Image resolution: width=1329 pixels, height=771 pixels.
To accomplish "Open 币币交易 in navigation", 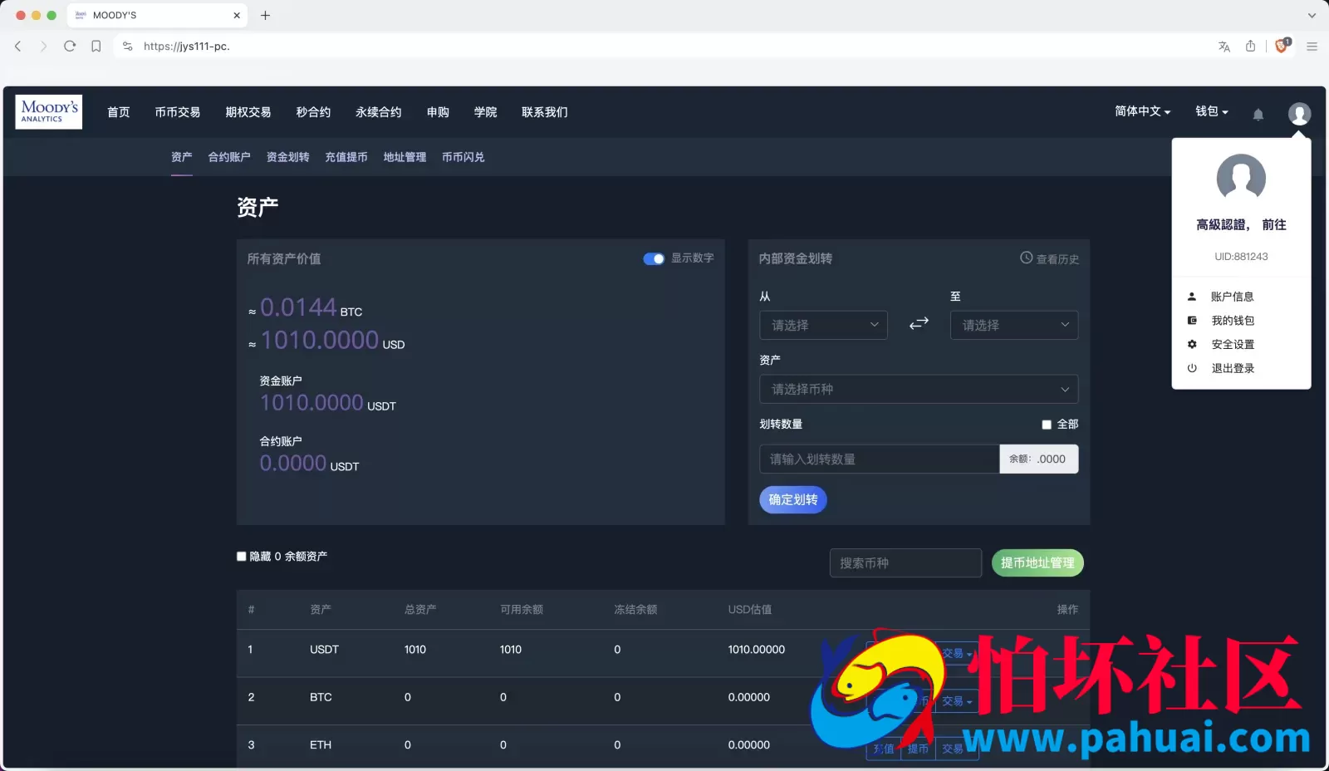I will [178, 112].
